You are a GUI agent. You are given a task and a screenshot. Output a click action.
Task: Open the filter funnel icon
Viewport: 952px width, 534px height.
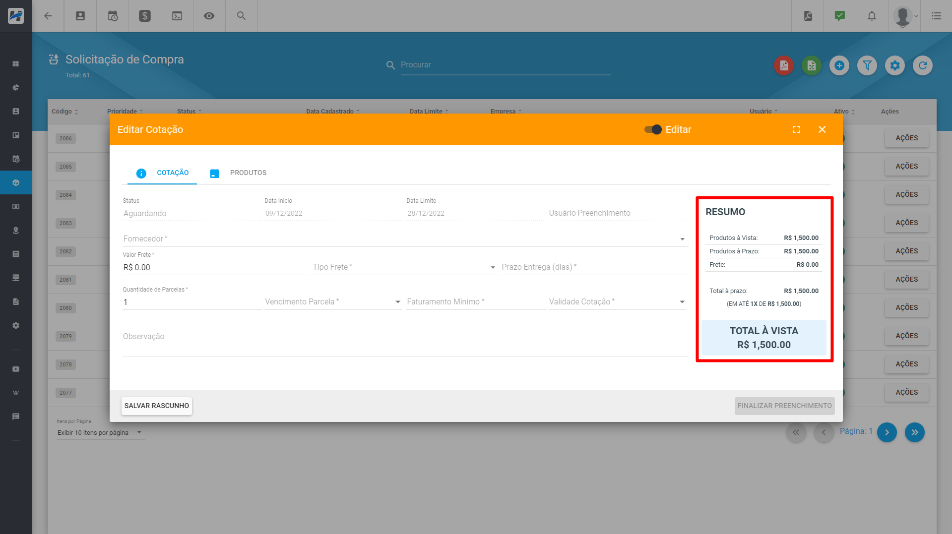867,65
